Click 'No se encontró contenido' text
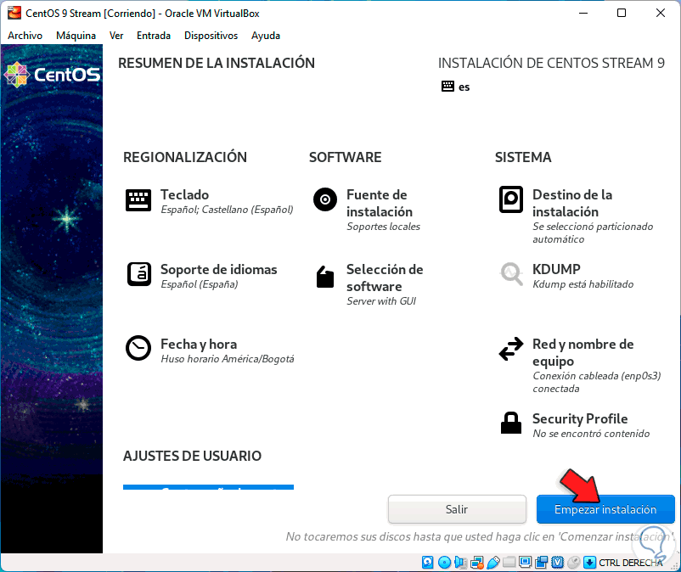The image size is (681, 572). 591,434
